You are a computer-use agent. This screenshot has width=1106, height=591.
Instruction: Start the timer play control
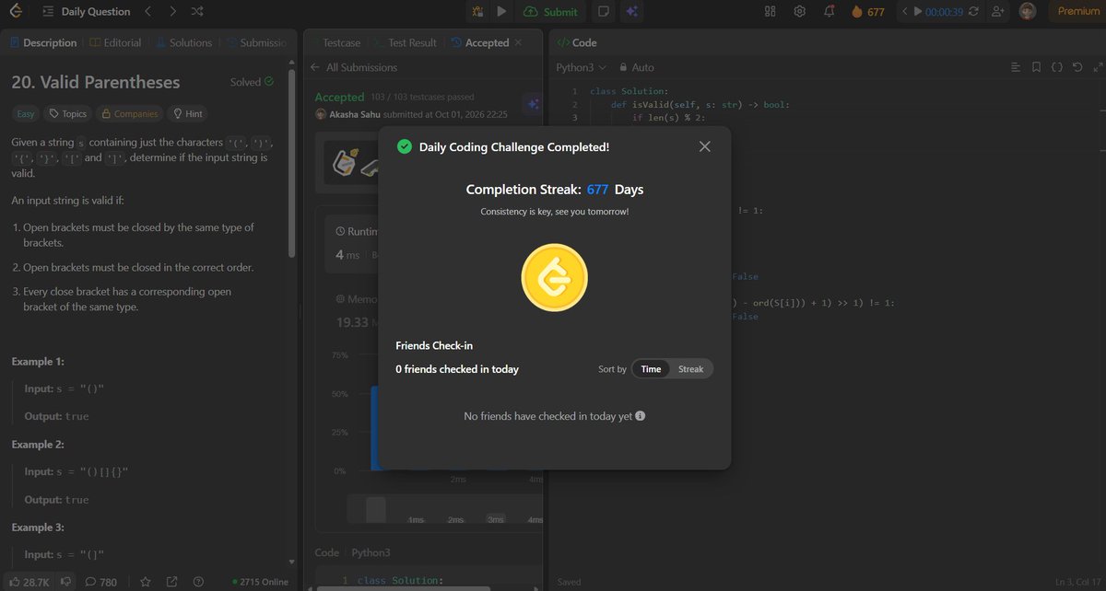coord(917,12)
